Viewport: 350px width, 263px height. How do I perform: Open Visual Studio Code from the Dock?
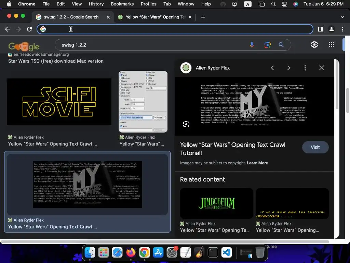click(226, 253)
